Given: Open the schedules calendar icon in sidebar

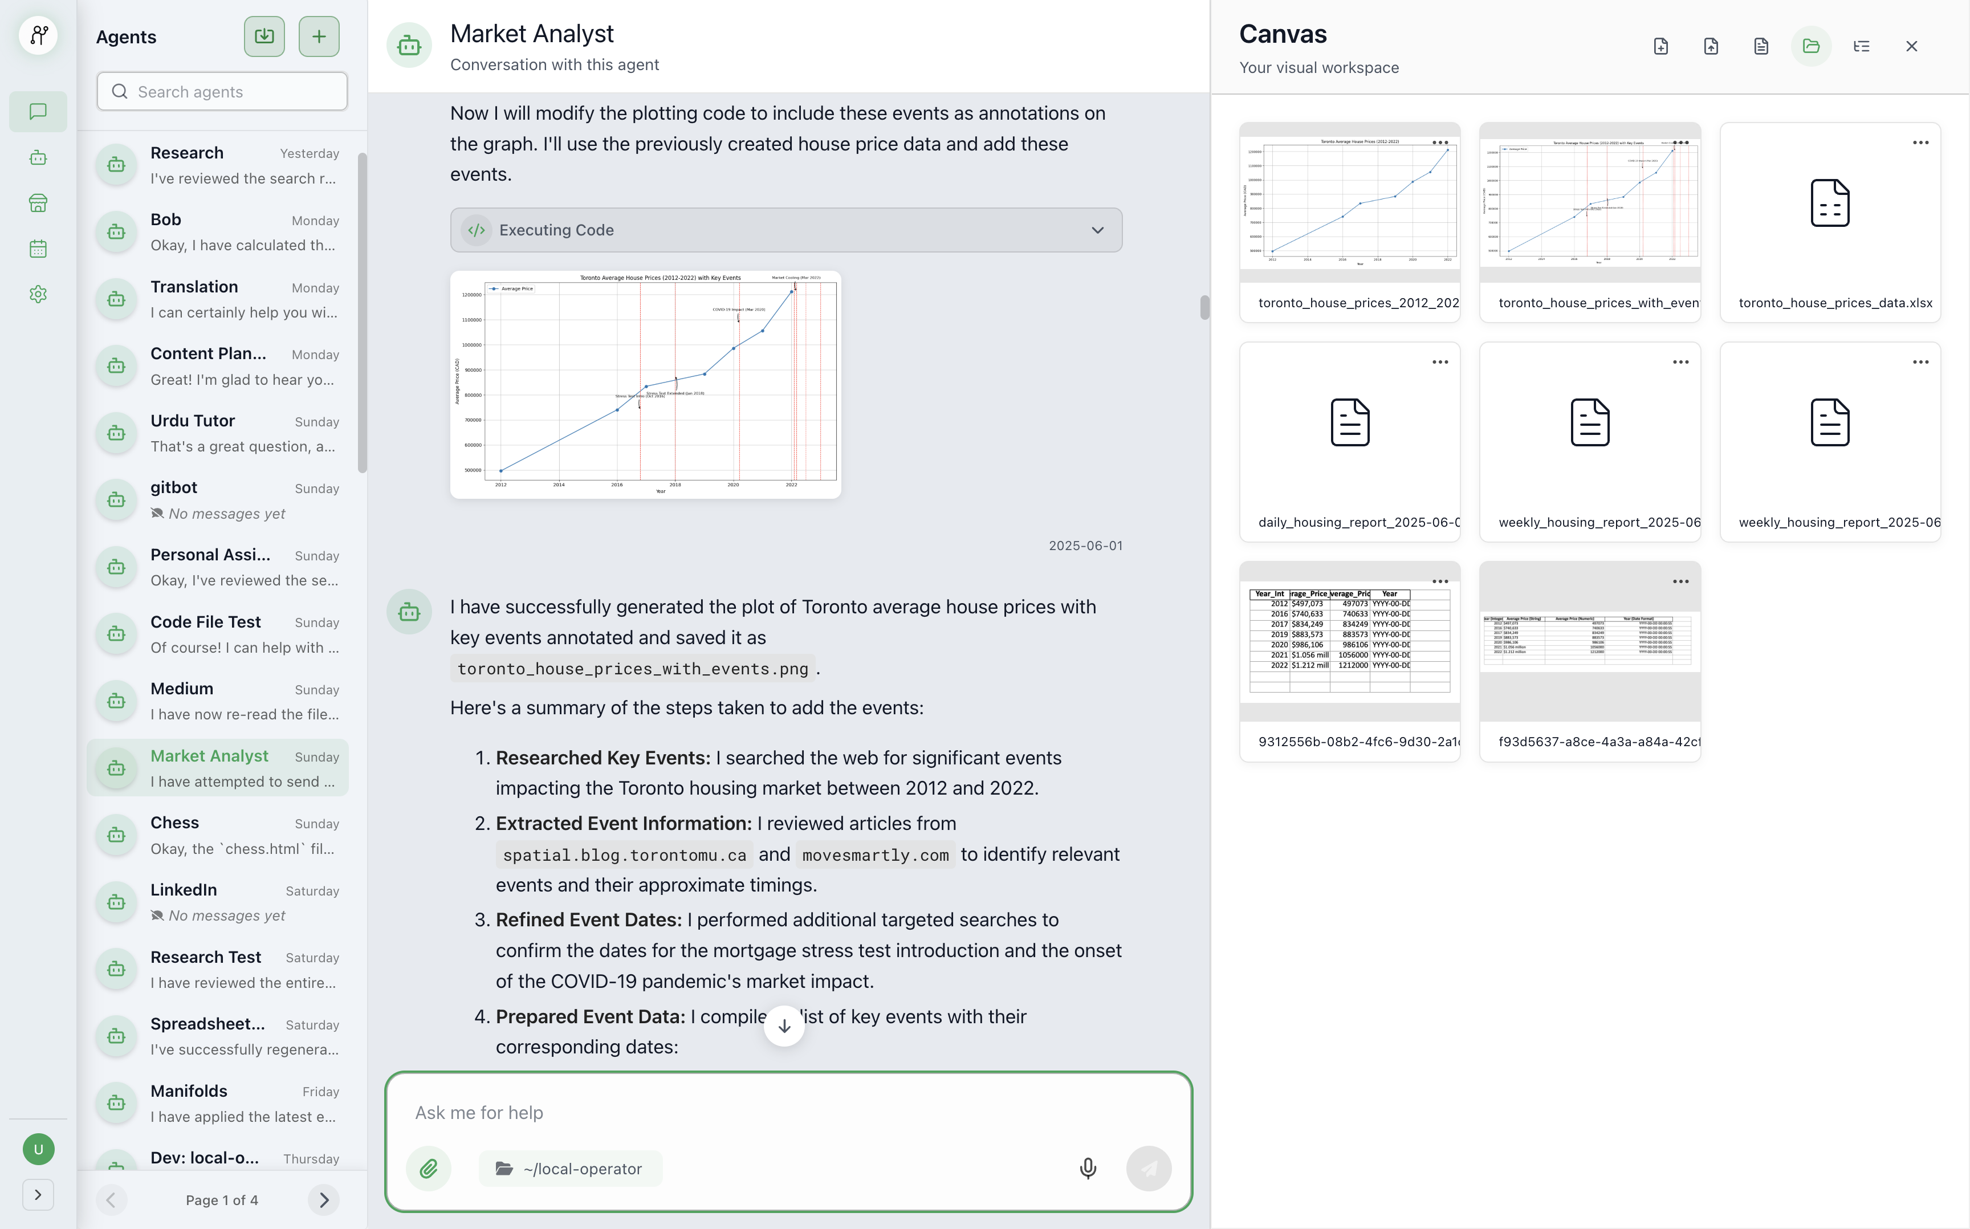Looking at the screenshot, I should point(38,249).
